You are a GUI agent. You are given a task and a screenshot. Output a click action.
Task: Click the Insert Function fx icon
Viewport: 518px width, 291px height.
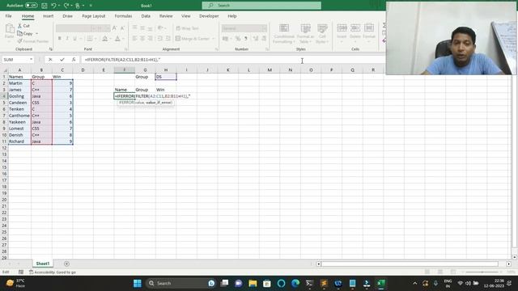click(74, 59)
